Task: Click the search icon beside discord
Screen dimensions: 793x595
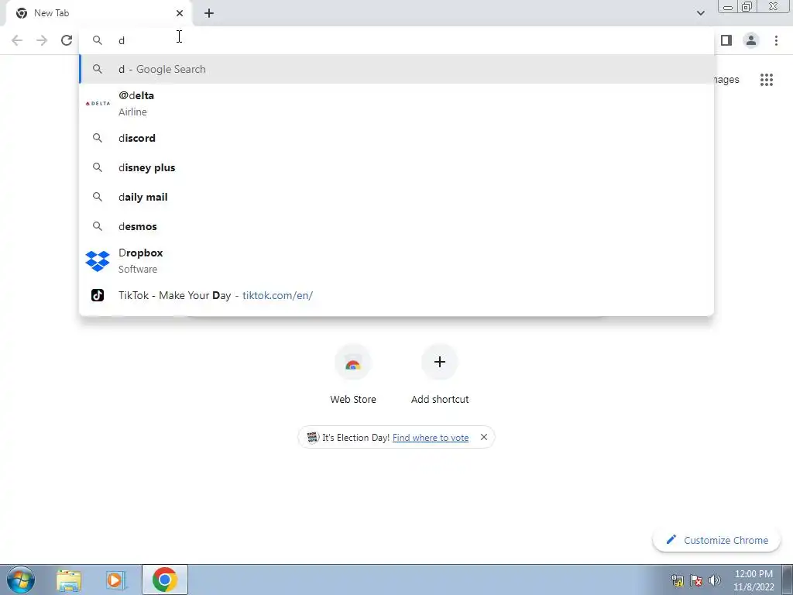Action: click(98, 138)
